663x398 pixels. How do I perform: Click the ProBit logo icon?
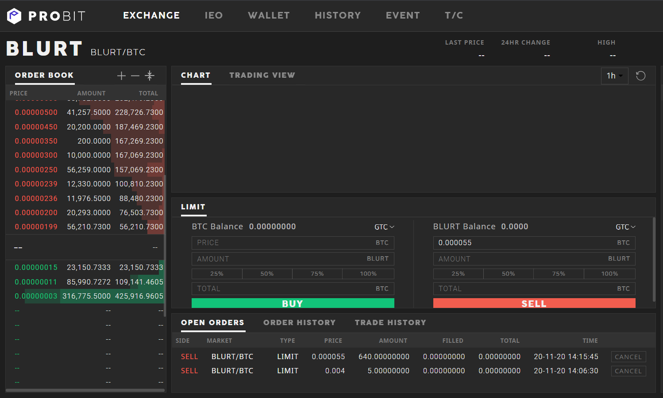click(14, 16)
